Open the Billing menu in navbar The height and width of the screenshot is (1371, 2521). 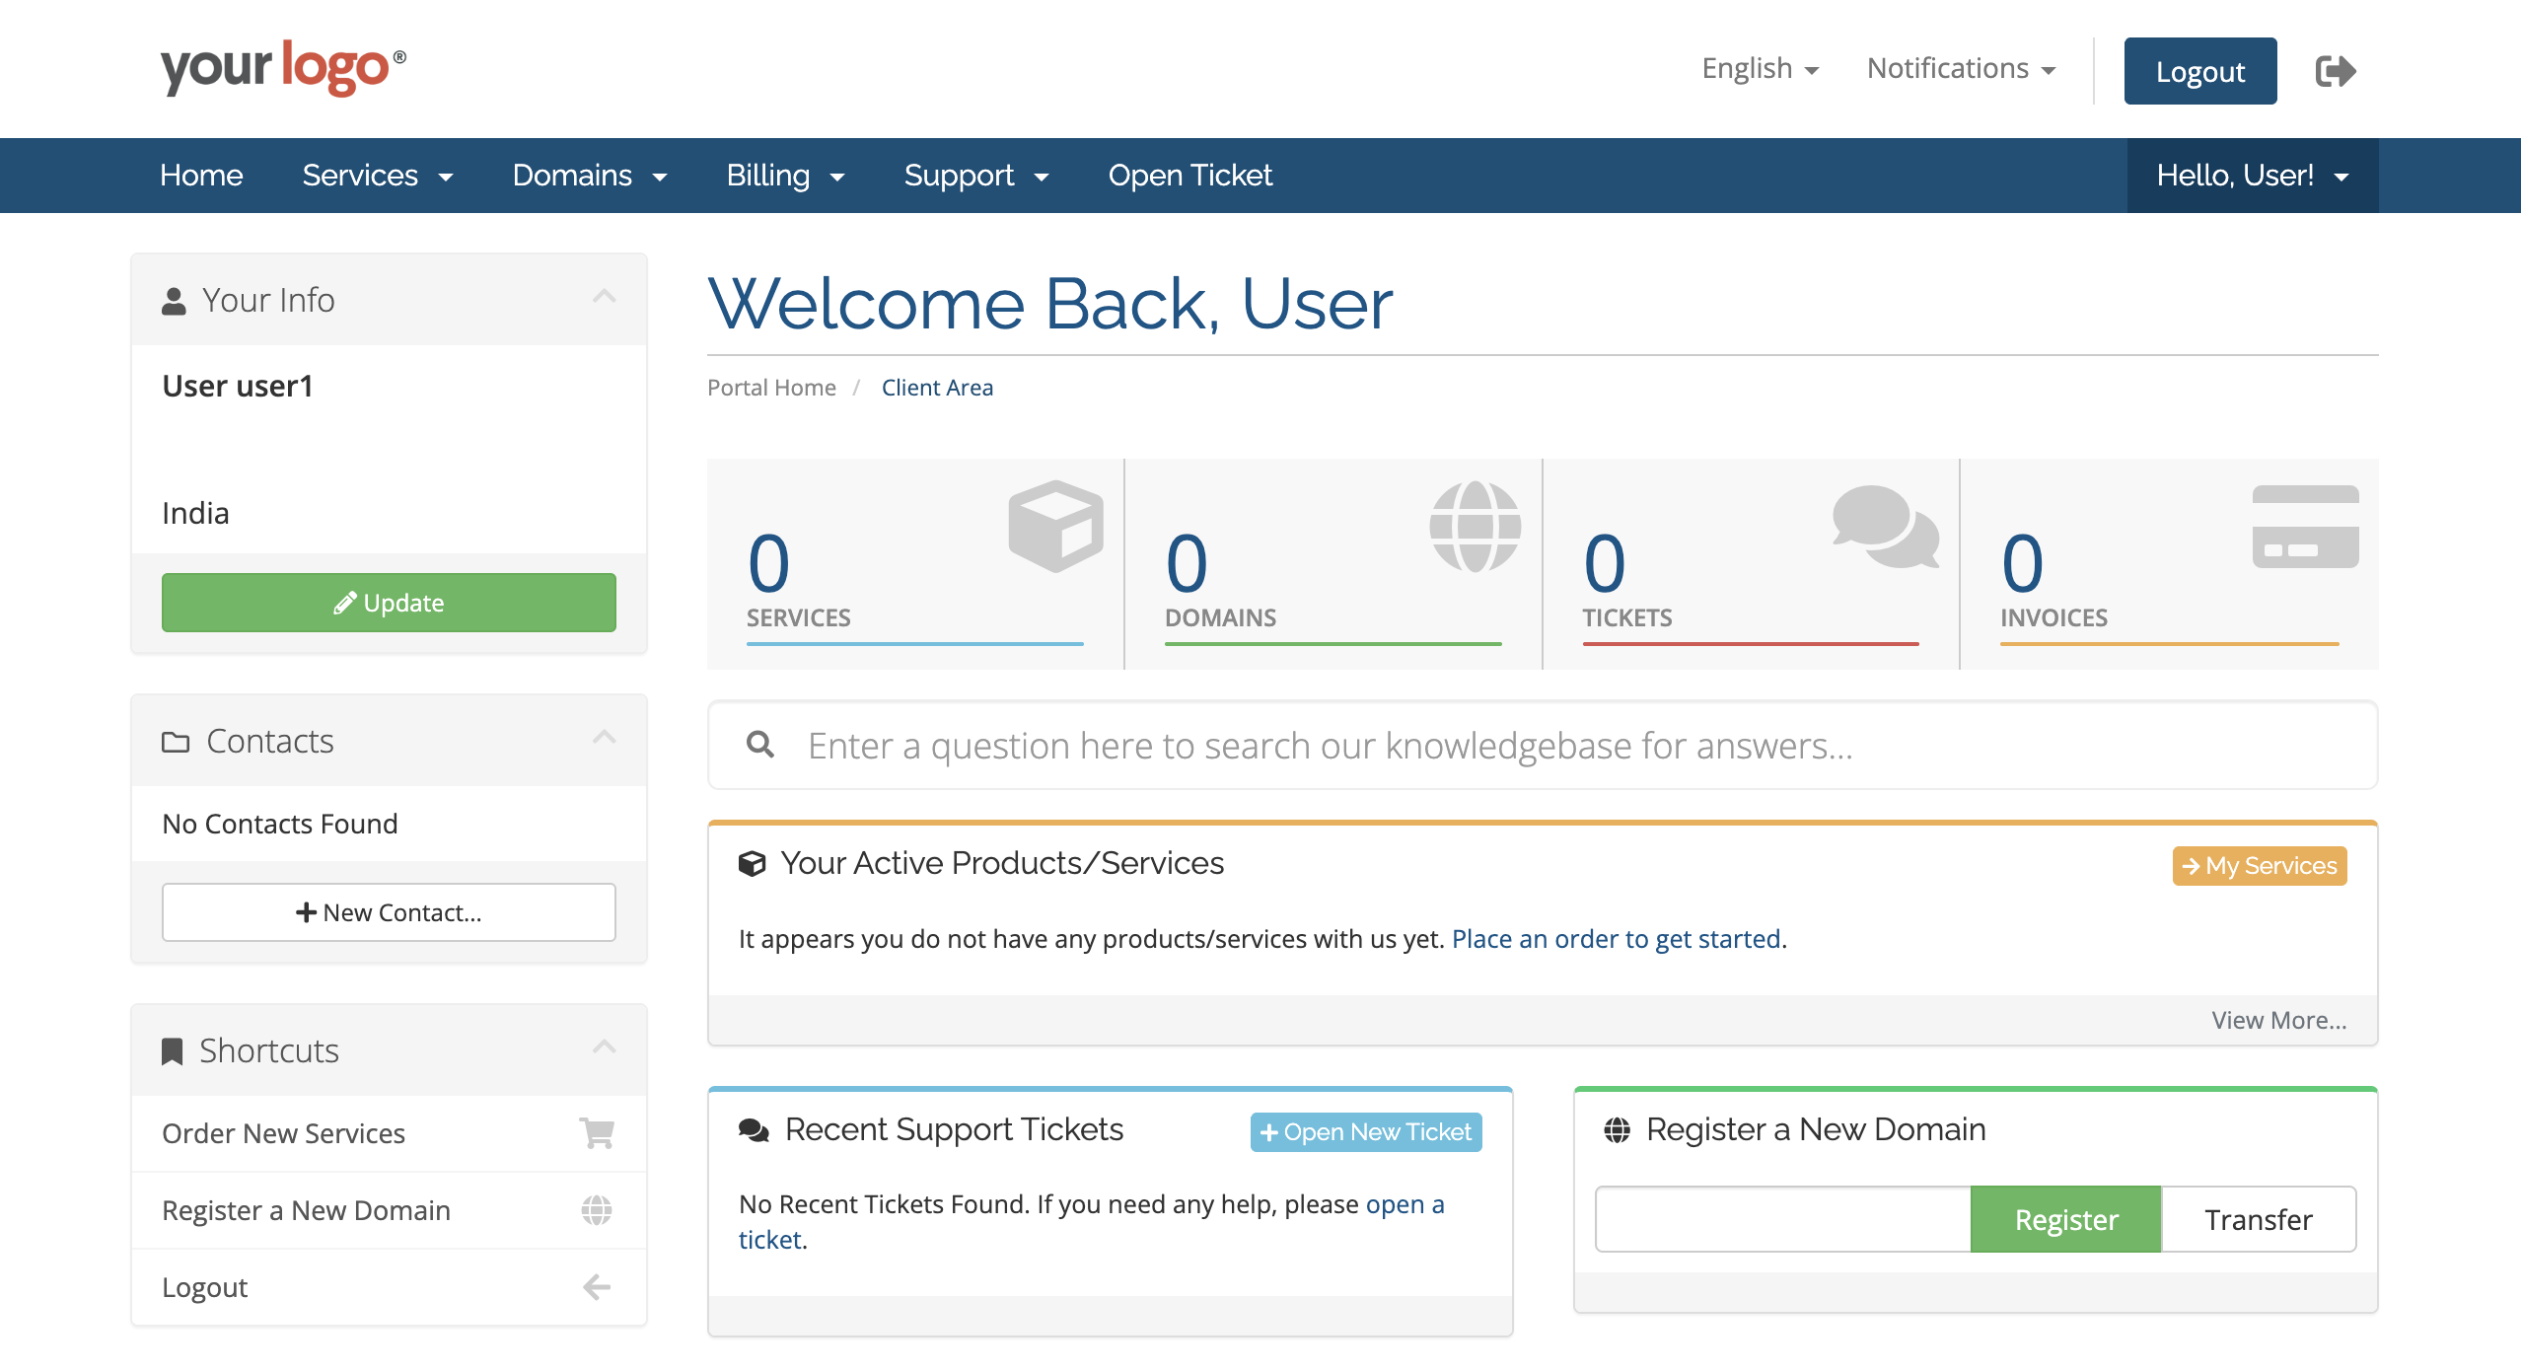(785, 176)
